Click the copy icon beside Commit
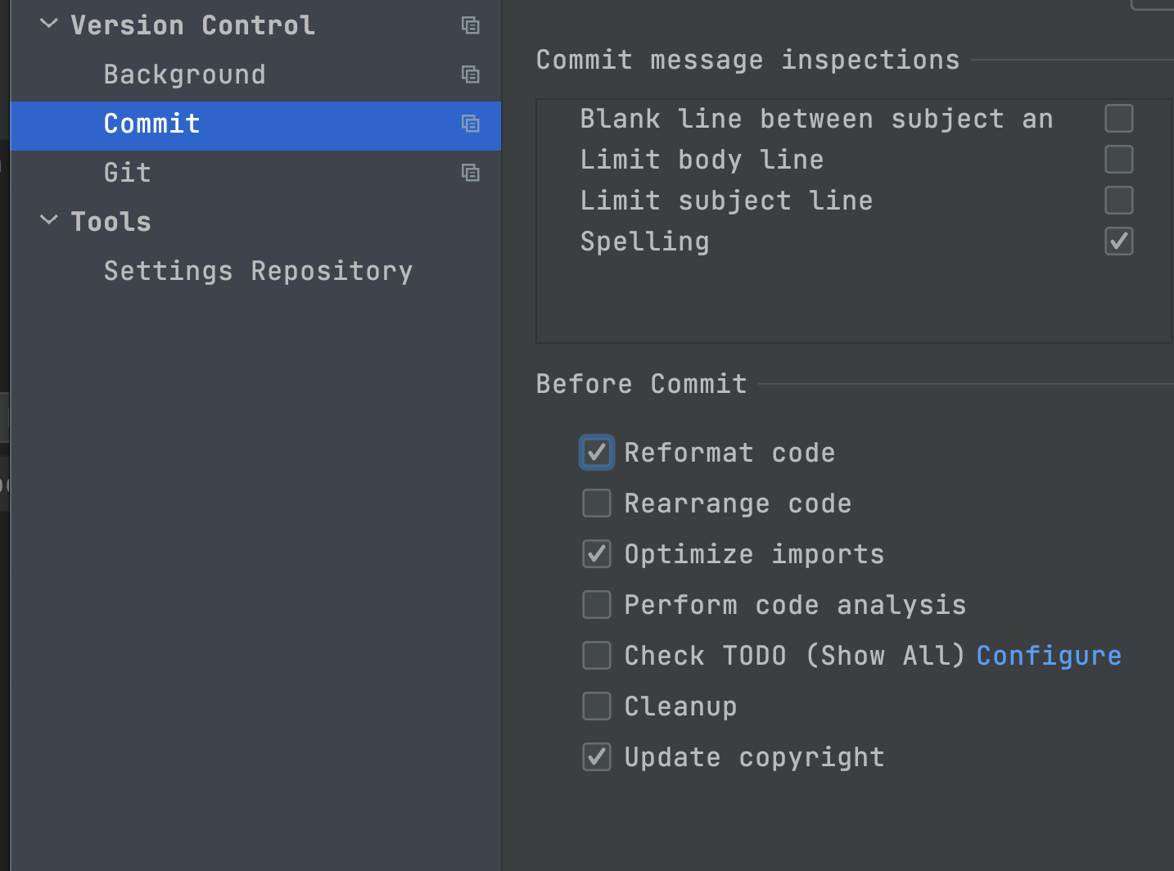 471,124
